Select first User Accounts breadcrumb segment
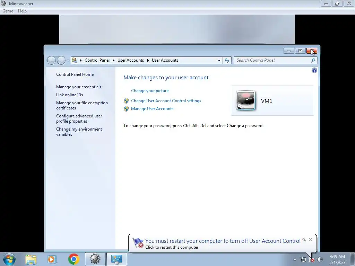The width and height of the screenshot is (355, 266). click(x=131, y=60)
